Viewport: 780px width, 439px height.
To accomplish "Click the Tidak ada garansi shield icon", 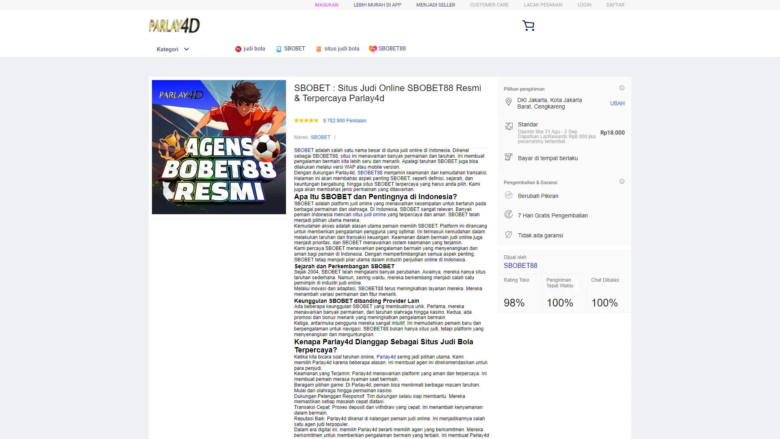I will 509,235.
